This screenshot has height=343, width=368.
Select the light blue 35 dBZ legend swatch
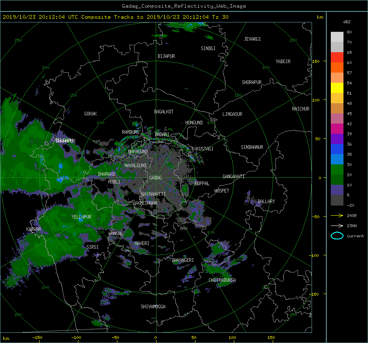pos(337,159)
